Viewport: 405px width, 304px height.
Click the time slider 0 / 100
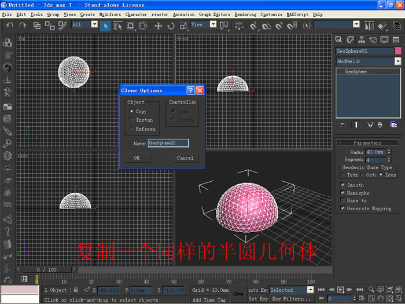pyautogui.click(x=46, y=270)
